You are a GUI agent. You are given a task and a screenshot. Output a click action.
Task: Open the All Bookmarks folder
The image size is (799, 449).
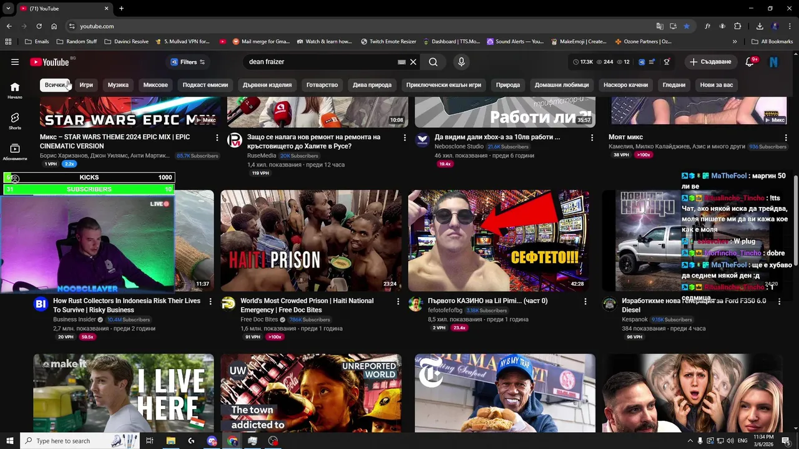pyautogui.click(x=772, y=42)
